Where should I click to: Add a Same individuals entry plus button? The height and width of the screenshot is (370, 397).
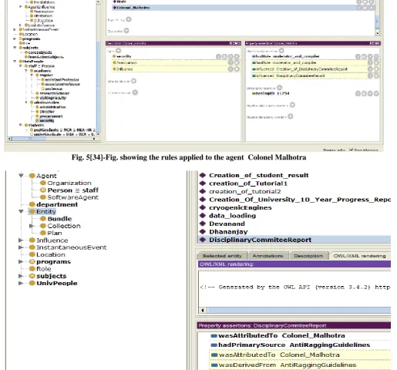tap(133, 81)
